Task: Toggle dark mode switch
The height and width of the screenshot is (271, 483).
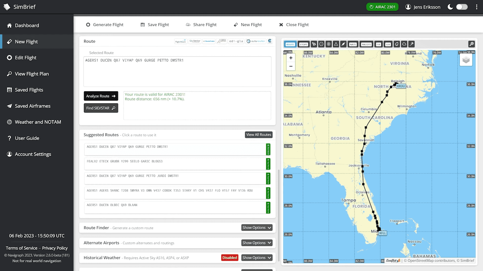Action: (462, 7)
